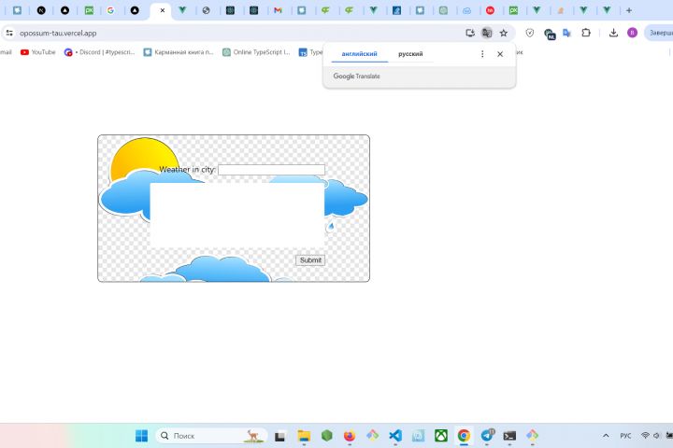Image resolution: width=673 pixels, height=448 pixels.
Task: Switch to the globe icon tab
Action: tap(206, 10)
